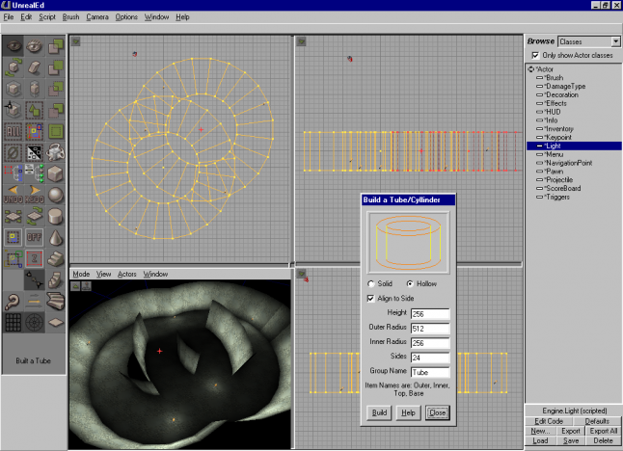
Task: Uncheck Only show Actor classes
Action: [x=535, y=56]
